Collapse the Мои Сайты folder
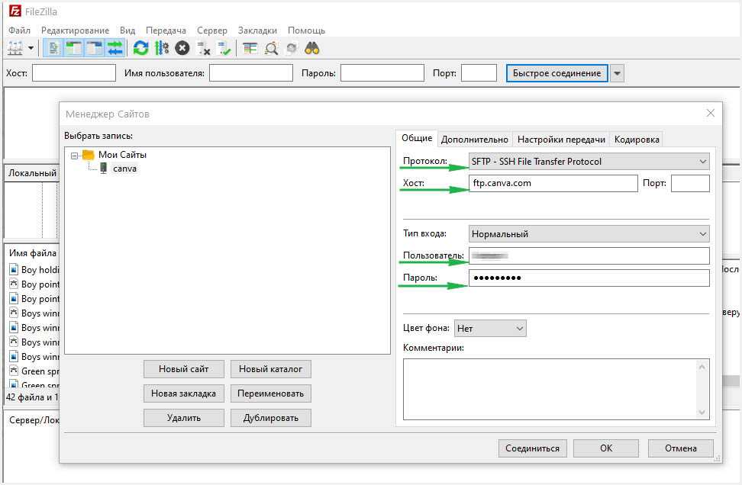Screen dimensions: 742x485 [x=75, y=155]
